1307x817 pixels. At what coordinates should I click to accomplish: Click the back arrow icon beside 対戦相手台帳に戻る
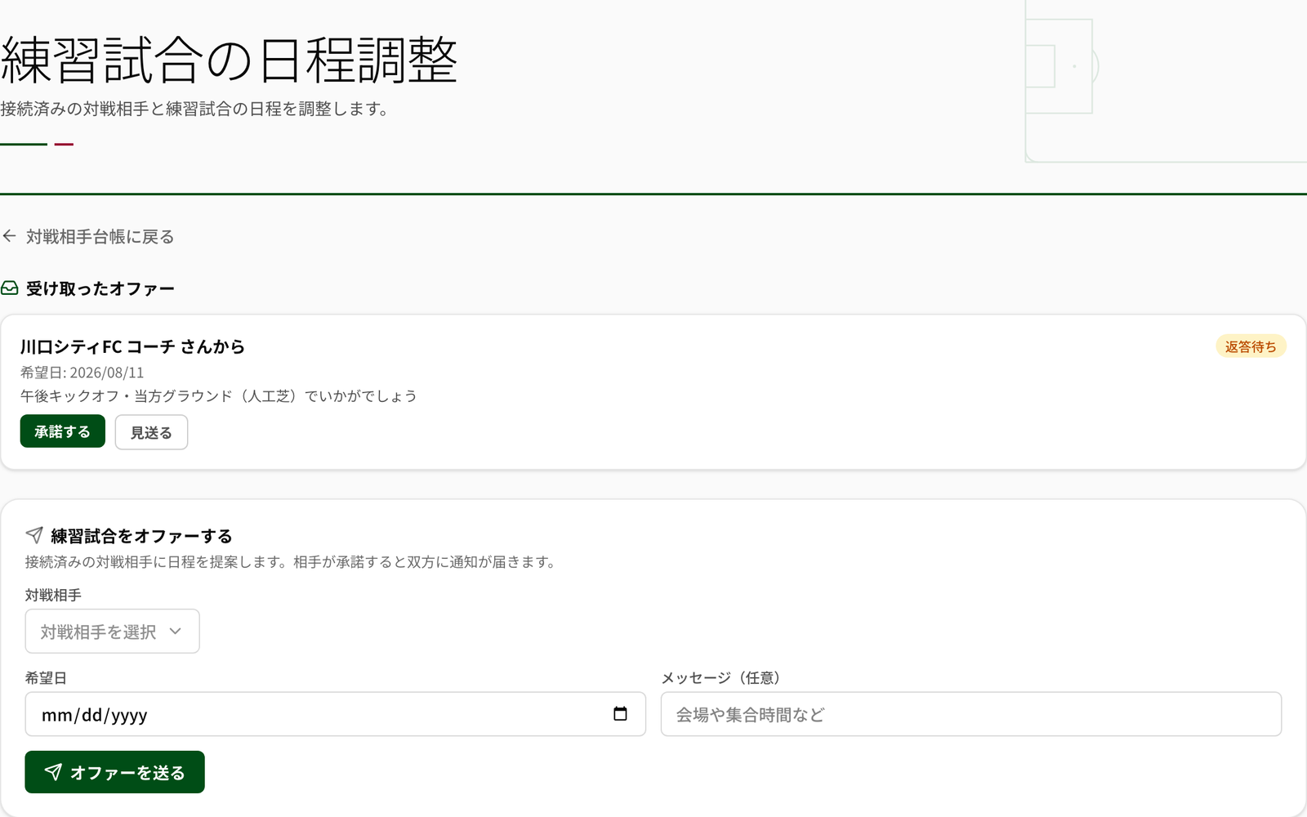tap(10, 236)
